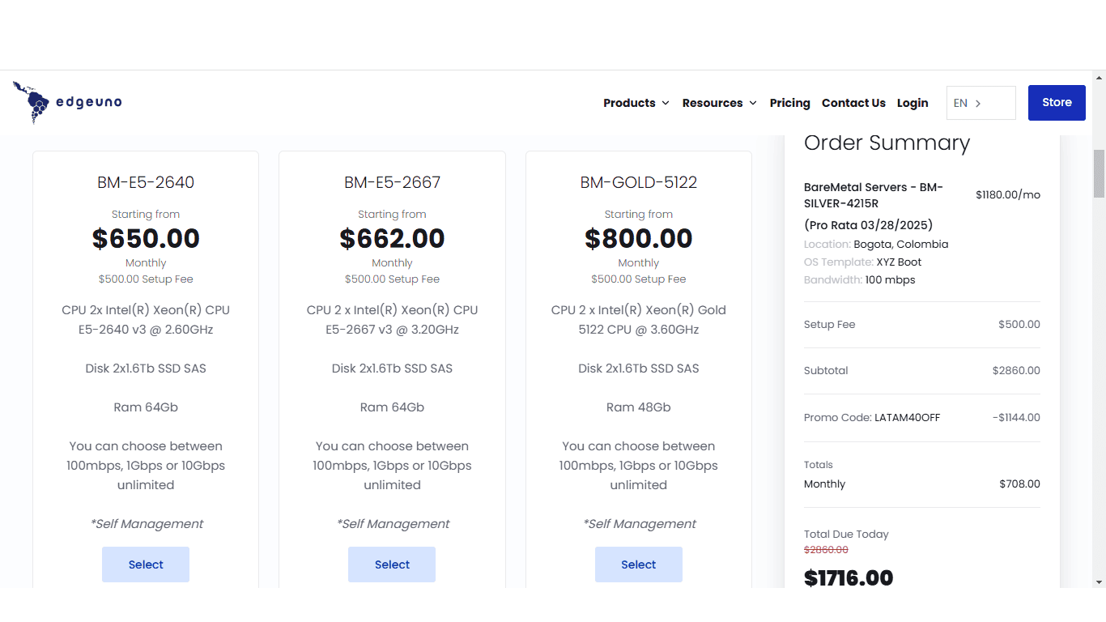The image size is (1106, 622).
Task: Open the Contact Us page
Action: click(853, 103)
